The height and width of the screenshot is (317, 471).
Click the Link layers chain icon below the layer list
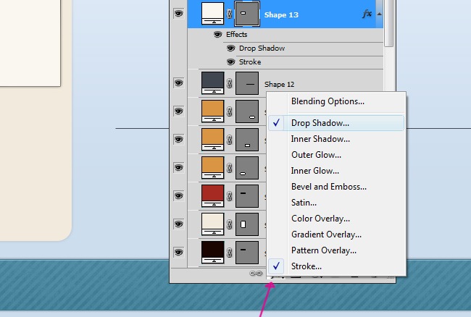256,274
